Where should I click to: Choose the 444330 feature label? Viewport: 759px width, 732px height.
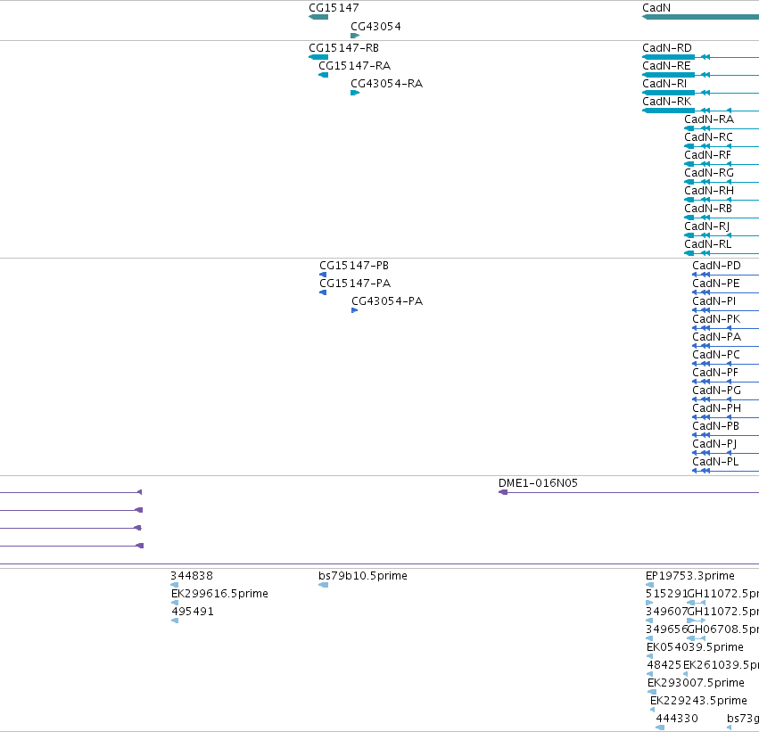(677, 719)
